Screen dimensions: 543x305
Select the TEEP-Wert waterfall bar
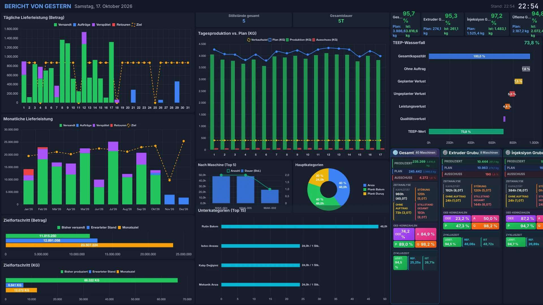[x=466, y=132]
